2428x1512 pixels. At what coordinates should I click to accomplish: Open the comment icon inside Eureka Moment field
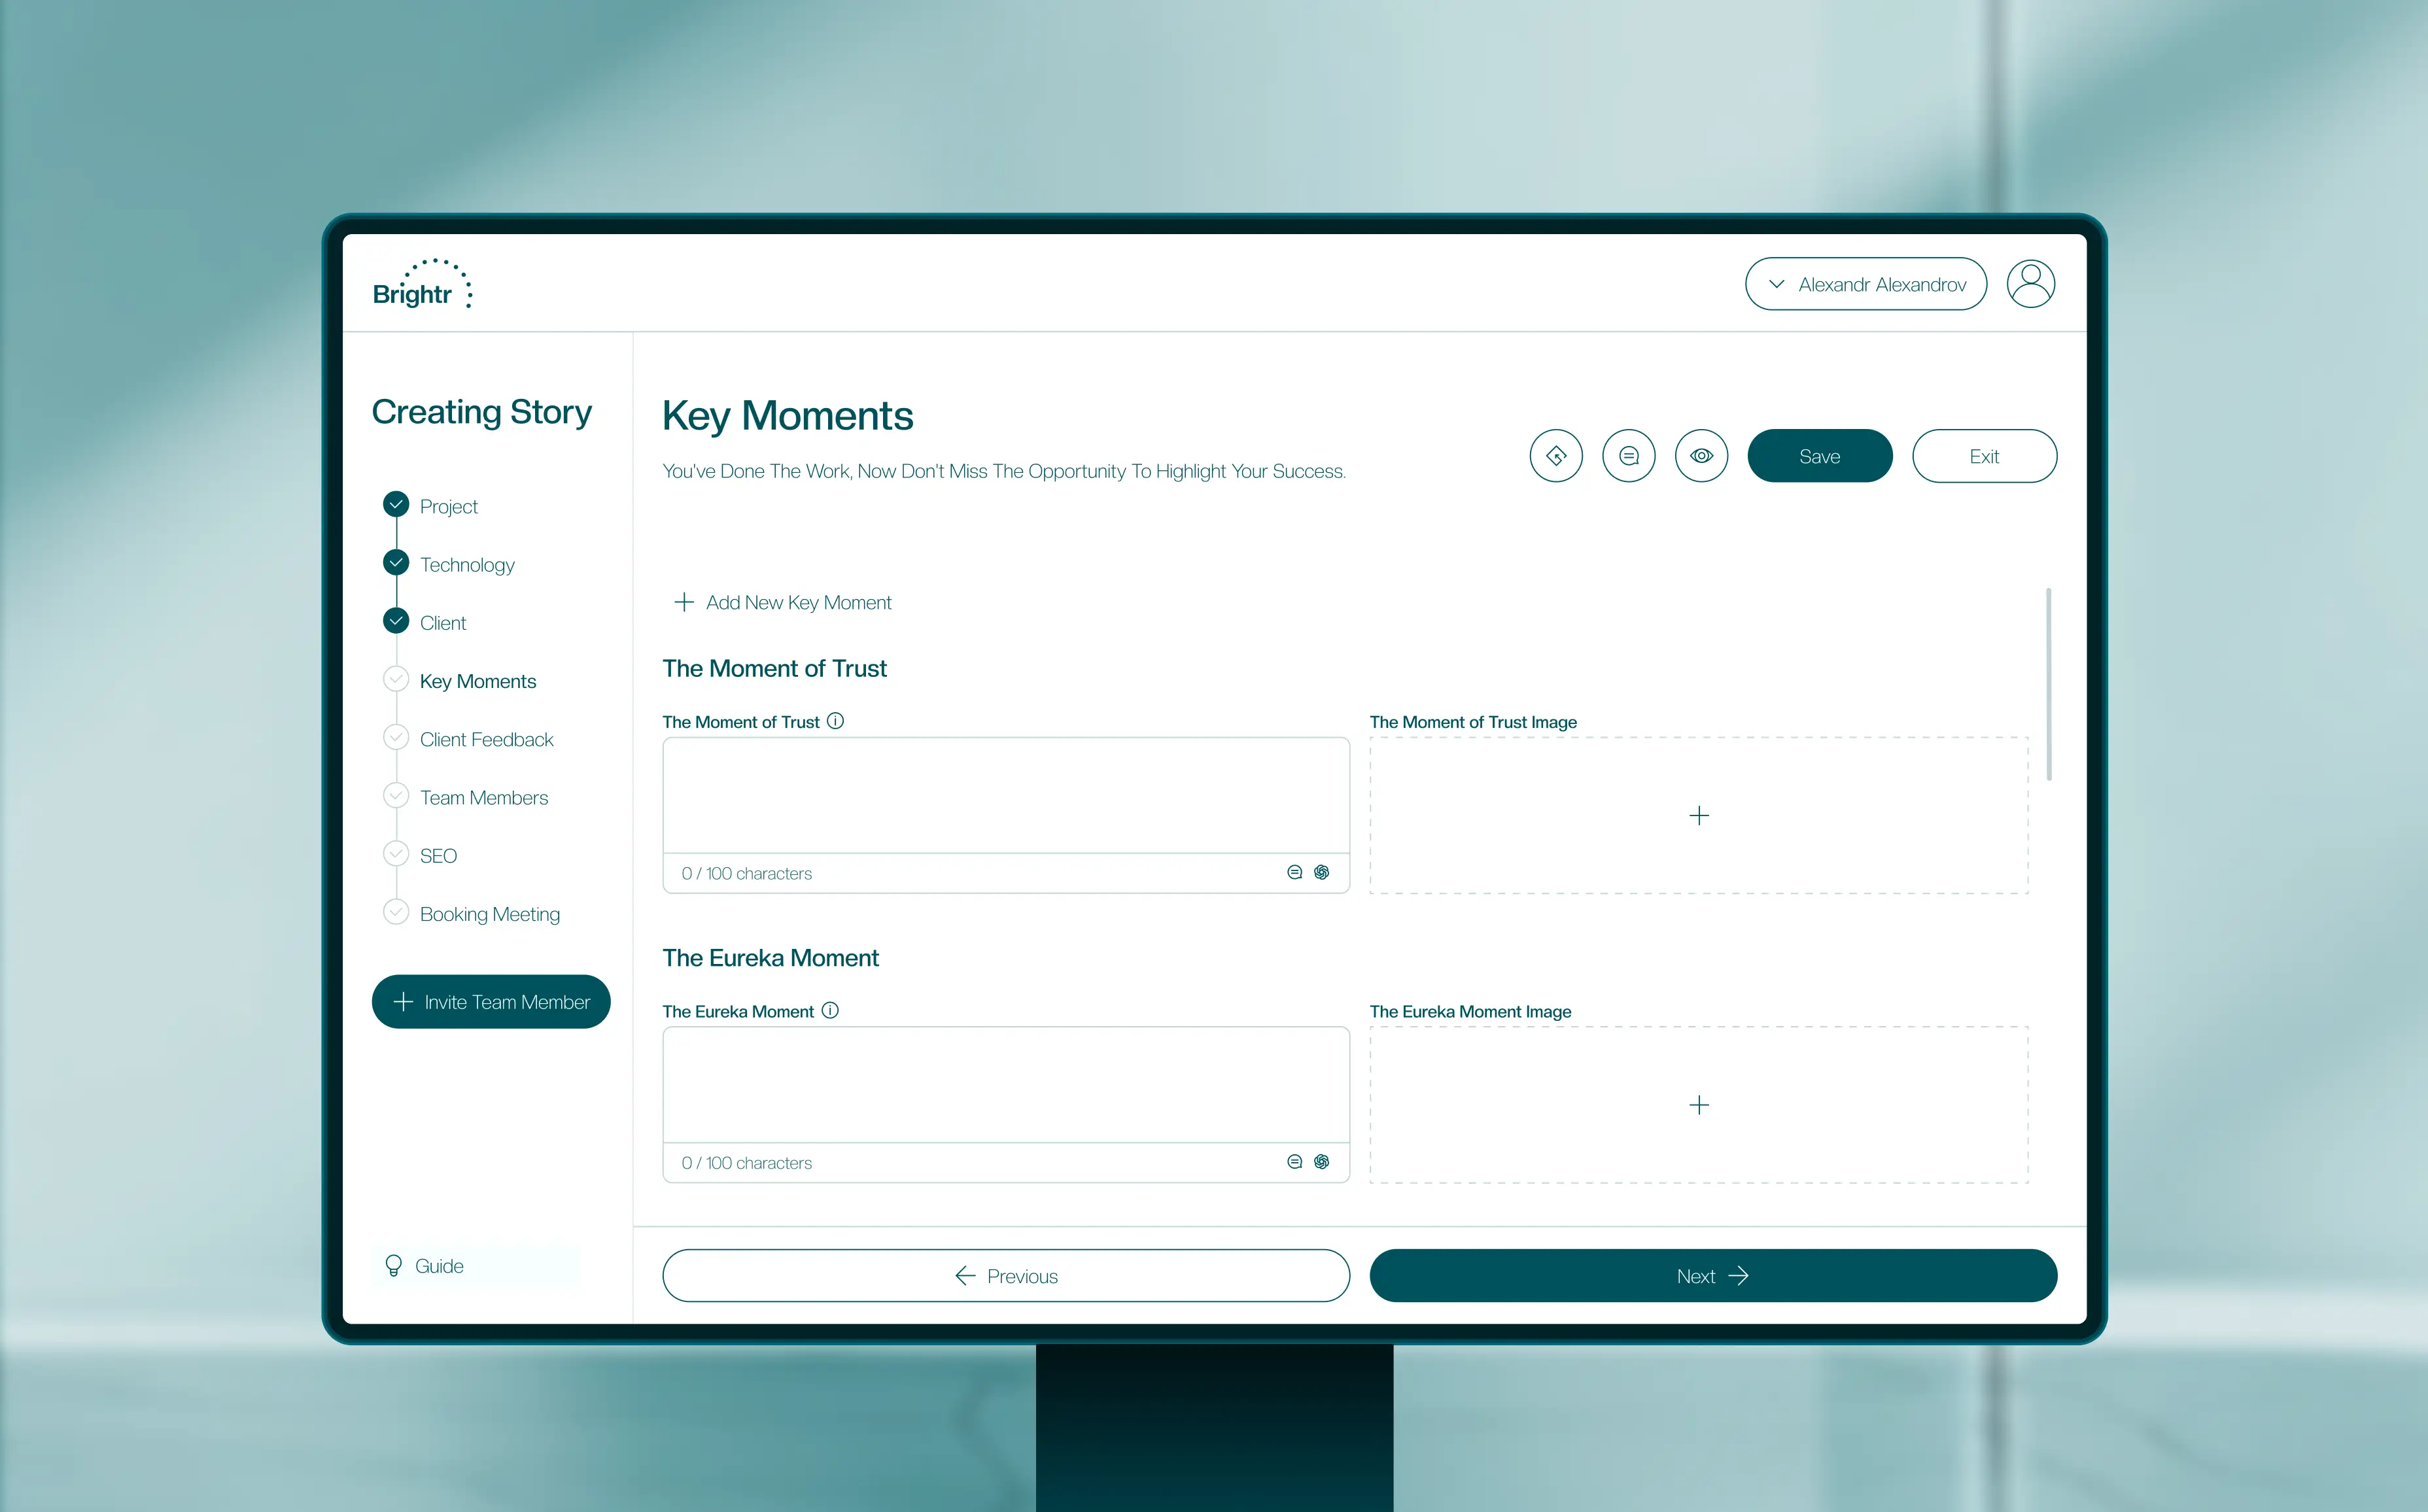coord(1295,1161)
